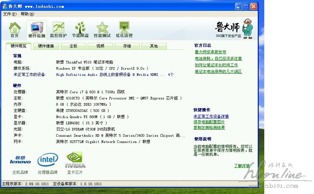Click 复制左侧检测结果 link
The height and width of the screenshot is (194, 314).
click(209, 128)
